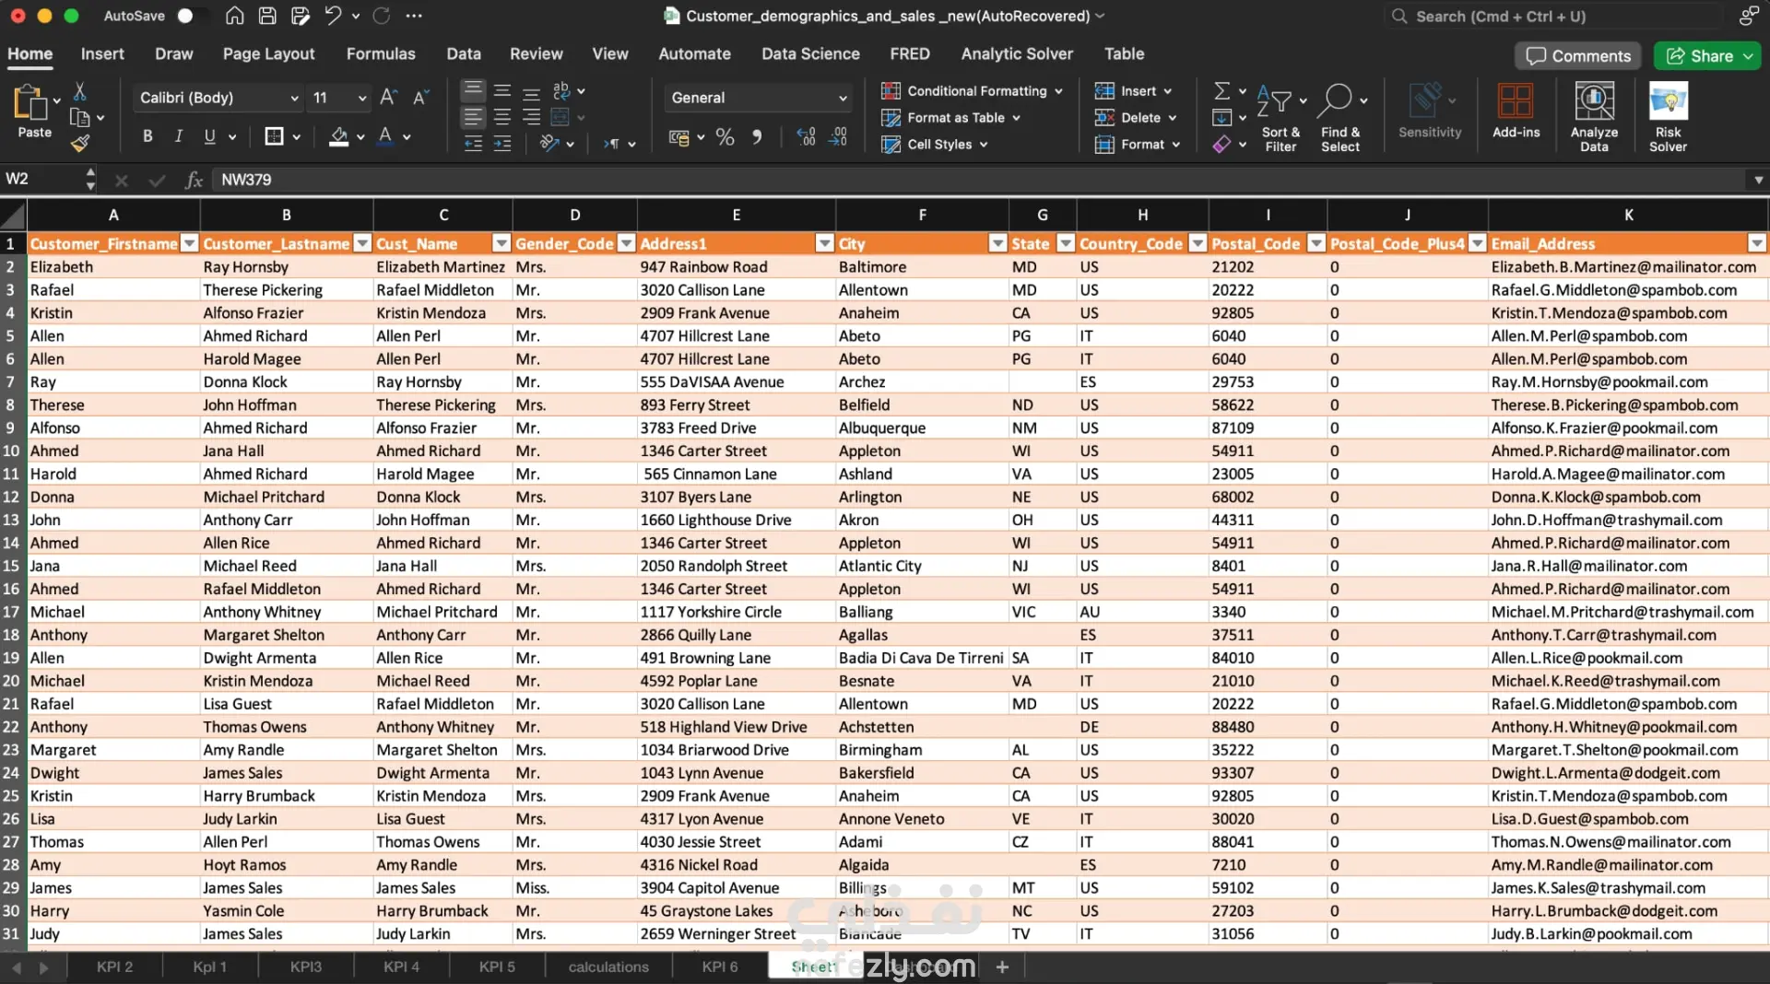Click the Decrease Decimal icon
Screen dimensions: 1770x984
tap(839, 137)
